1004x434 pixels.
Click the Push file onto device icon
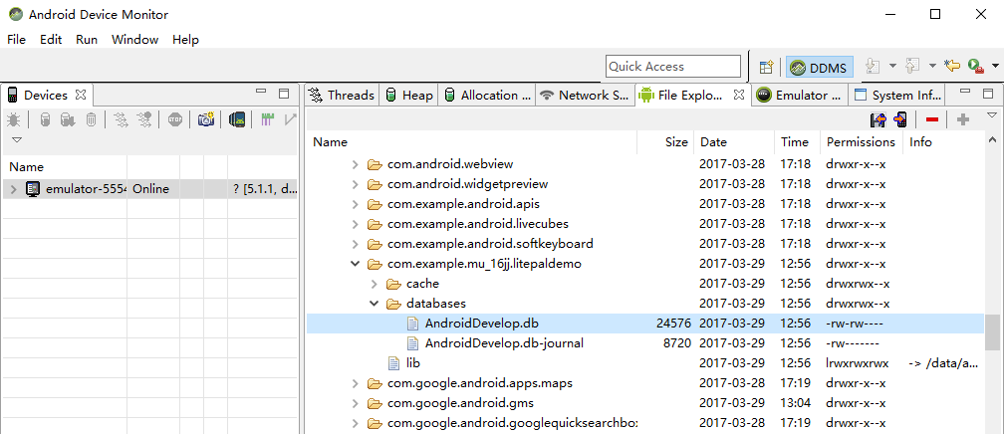coord(900,119)
